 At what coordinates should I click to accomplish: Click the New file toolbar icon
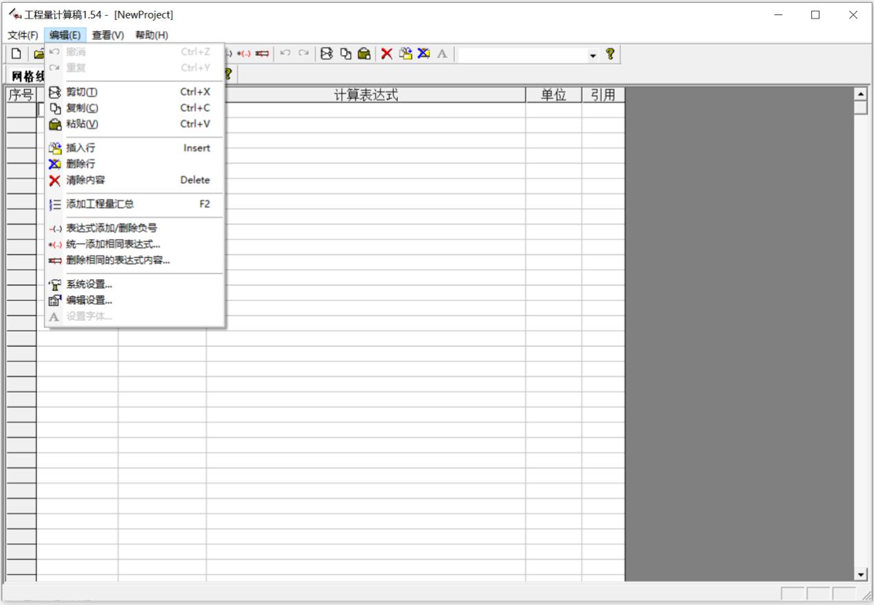16,54
